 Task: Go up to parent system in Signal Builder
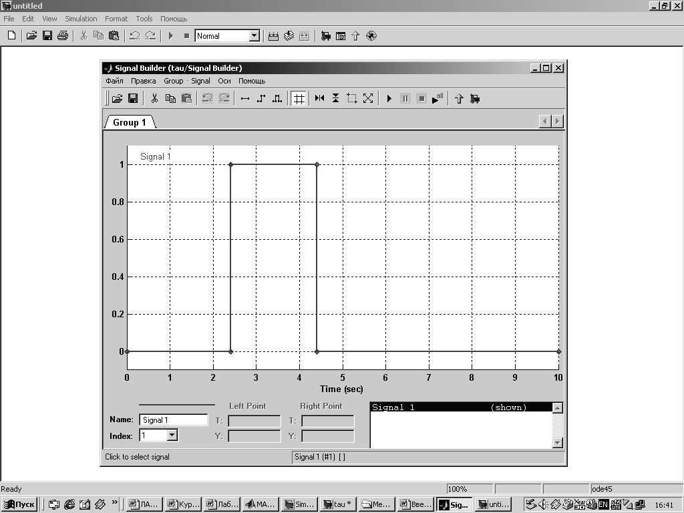click(x=459, y=99)
